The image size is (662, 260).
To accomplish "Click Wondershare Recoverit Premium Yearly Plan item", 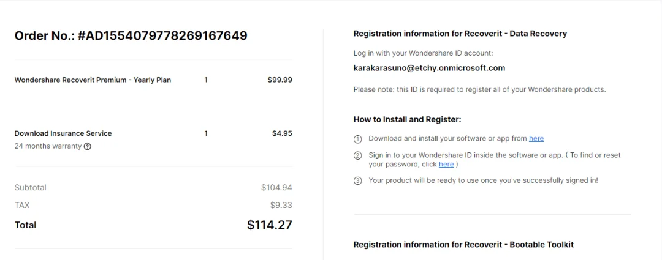I will pyautogui.click(x=93, y=80).
